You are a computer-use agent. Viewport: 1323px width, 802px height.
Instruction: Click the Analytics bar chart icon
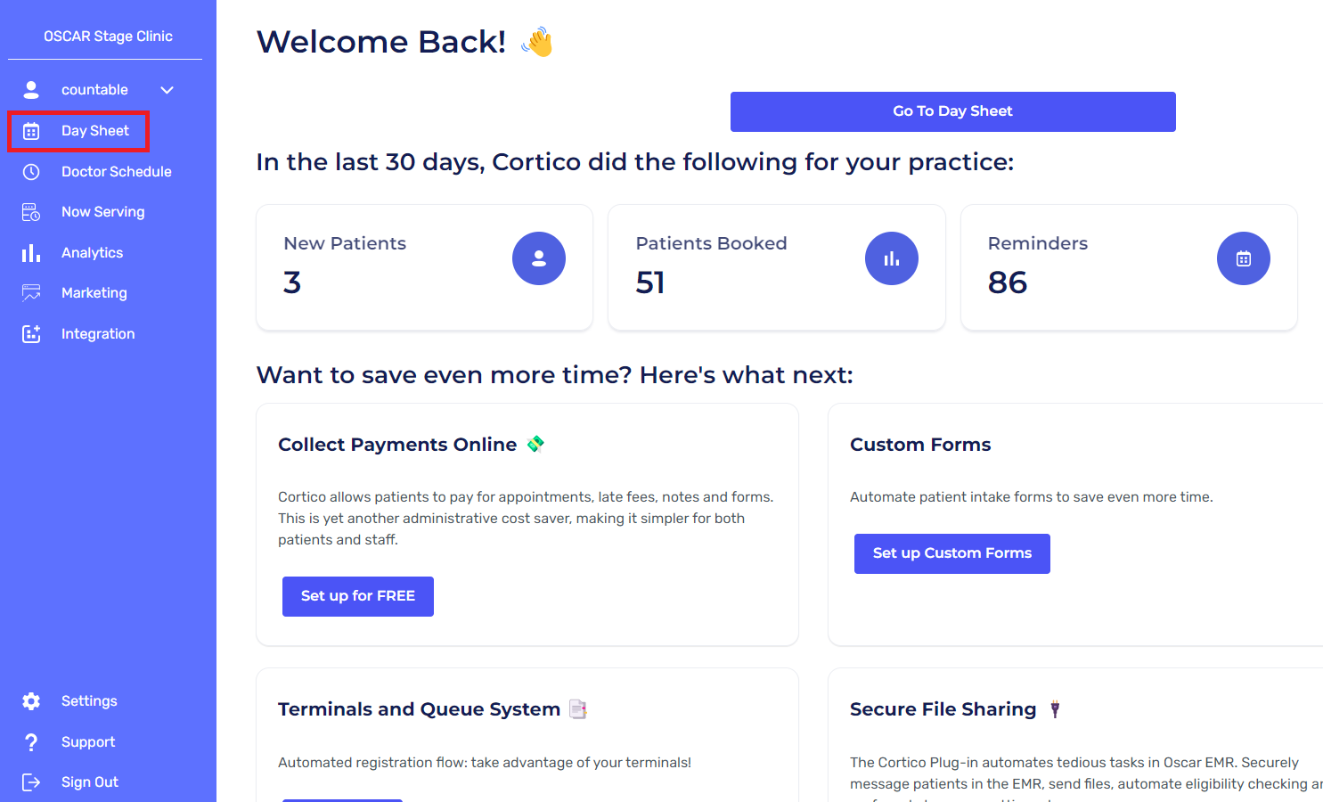click(31, 253)
